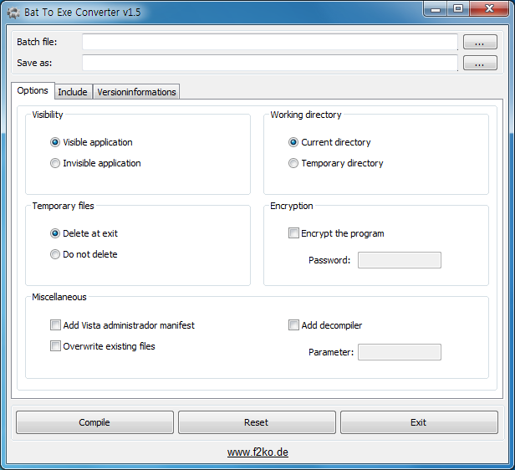Click the Parameter: label
This screenshot has width=515, height=470.
point(331,352)
